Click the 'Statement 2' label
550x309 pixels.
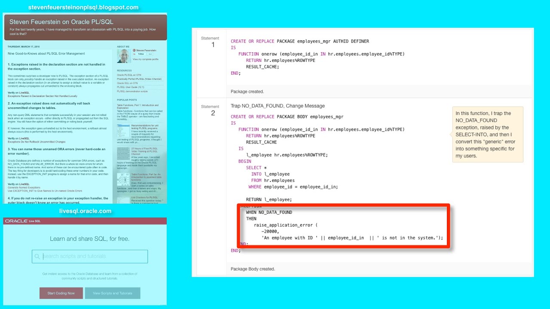(210, 110)
